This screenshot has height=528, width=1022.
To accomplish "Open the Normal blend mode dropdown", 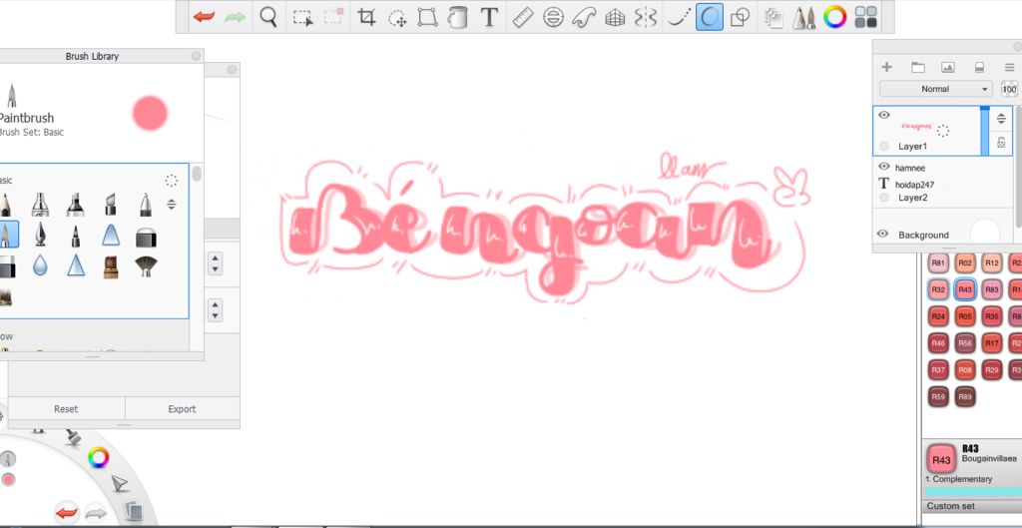I will [x=935, y=89].
